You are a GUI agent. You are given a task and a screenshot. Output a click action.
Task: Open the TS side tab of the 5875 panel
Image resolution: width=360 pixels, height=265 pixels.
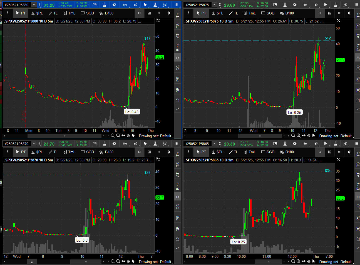point(358,25)
